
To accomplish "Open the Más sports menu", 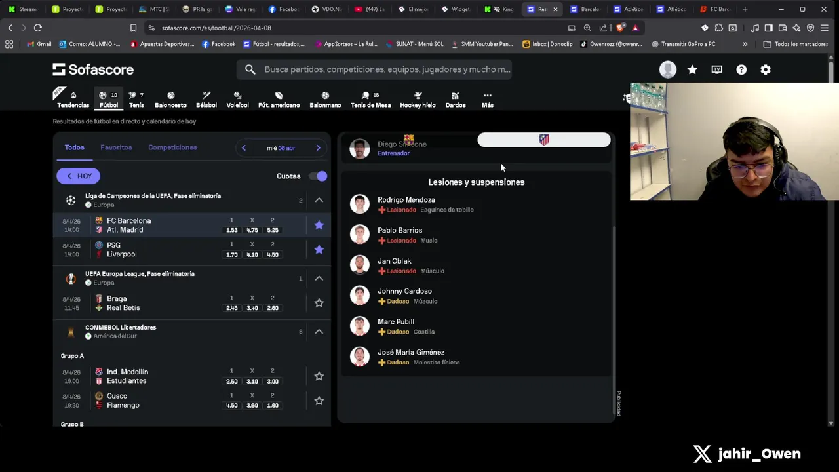I will click(x=488, y=100).
